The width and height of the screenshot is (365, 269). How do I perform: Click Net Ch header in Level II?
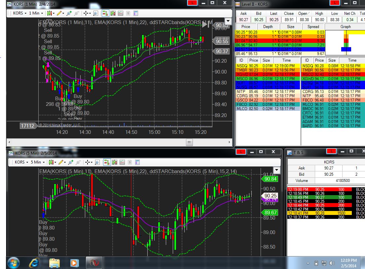pyautogui.click(x=349, y=14)
